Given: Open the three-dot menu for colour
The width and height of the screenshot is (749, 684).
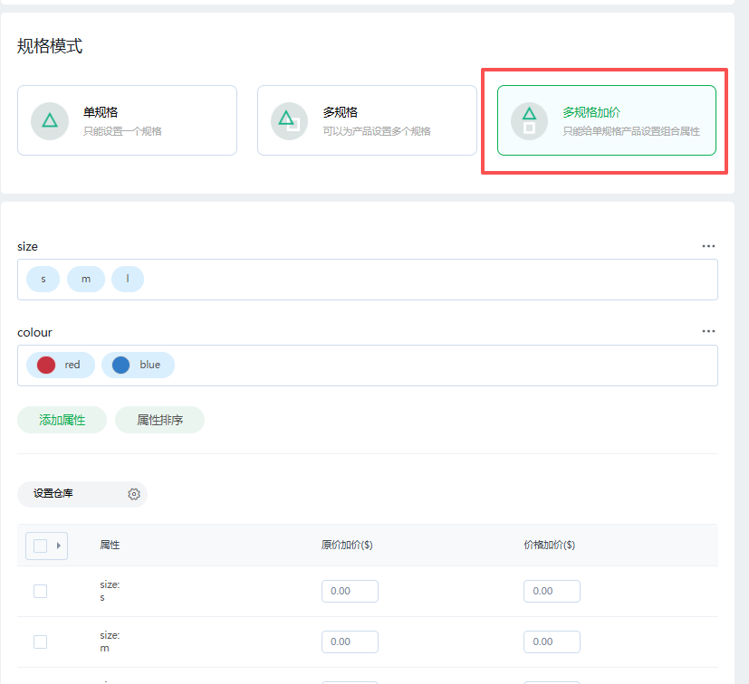Looking at the screenshot, I should [708, 331].
